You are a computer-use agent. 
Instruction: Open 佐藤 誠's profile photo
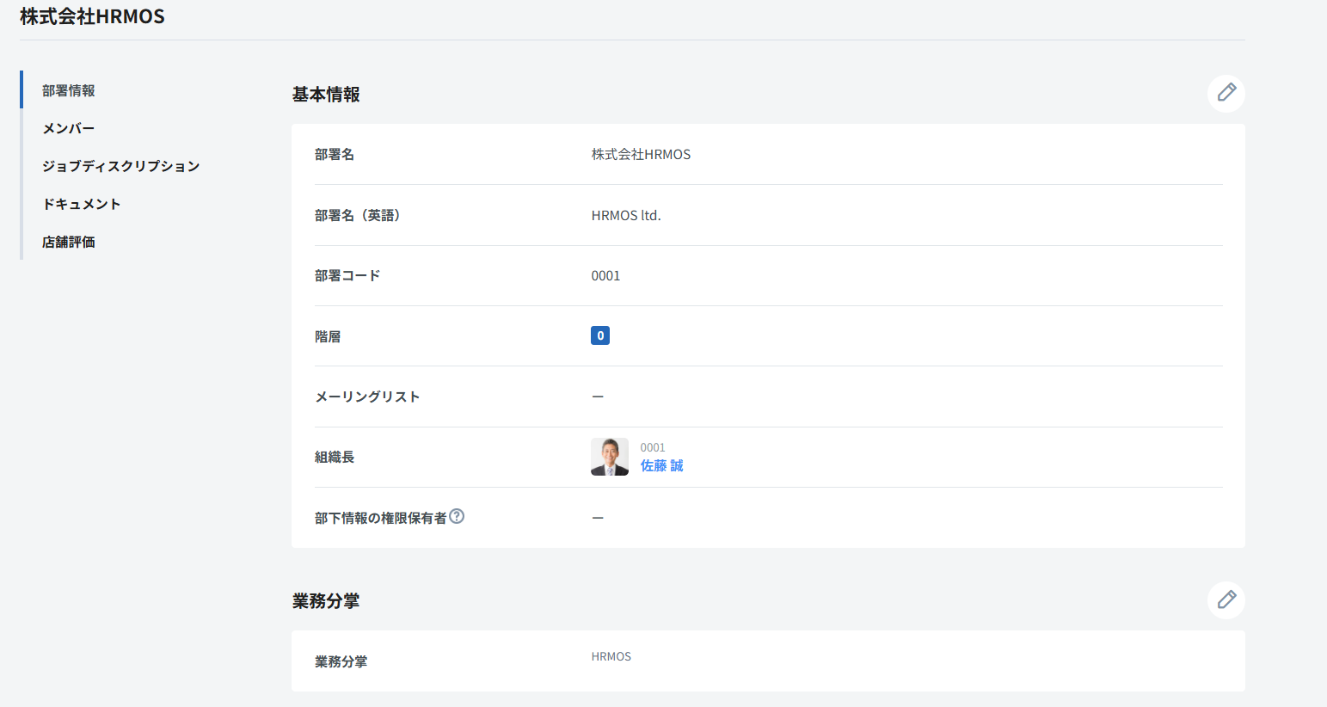pos(609,457)
